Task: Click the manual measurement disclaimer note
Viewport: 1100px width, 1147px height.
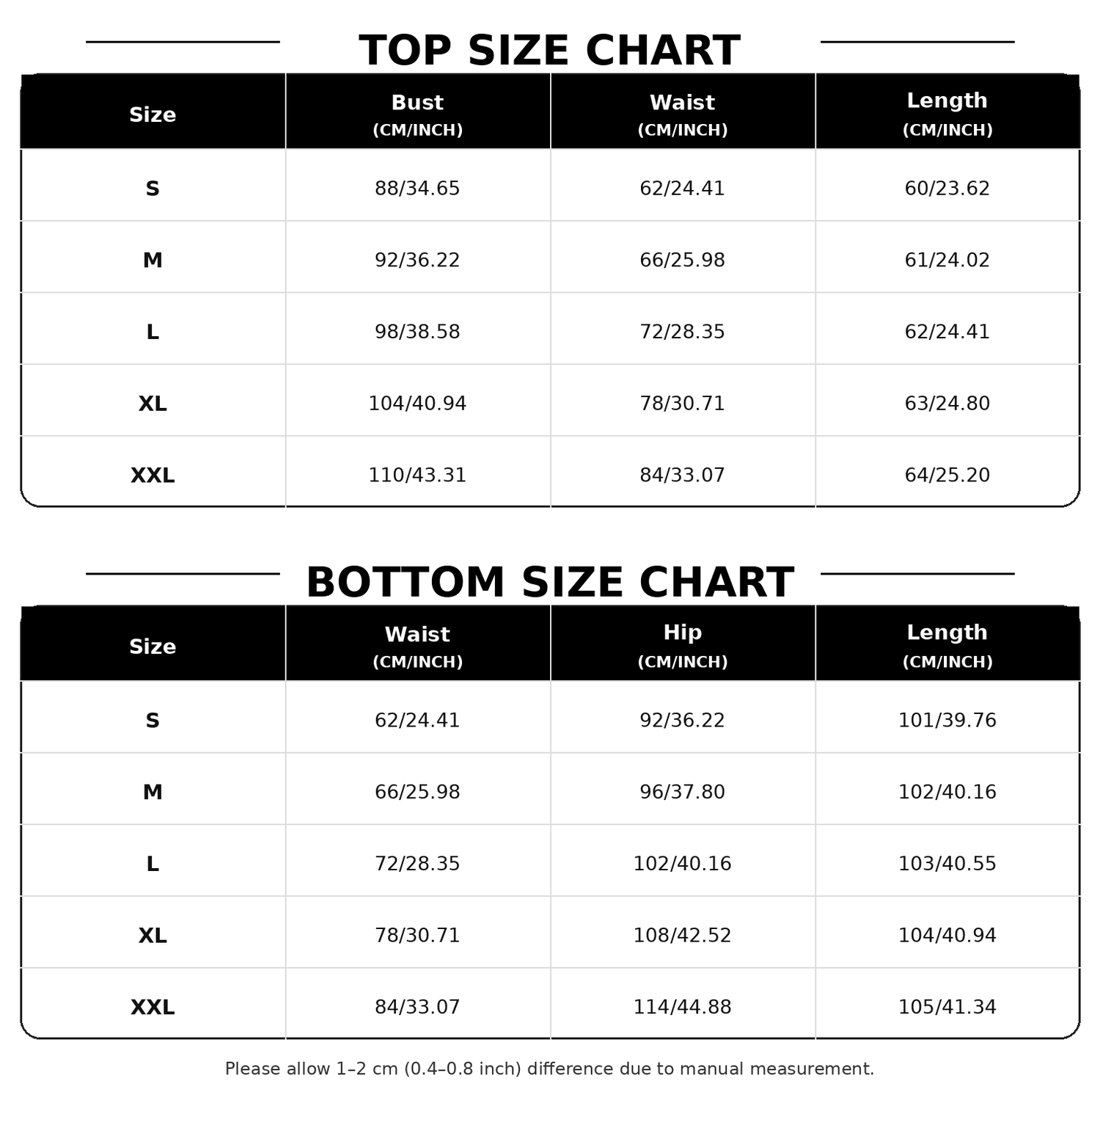Action: (x=549, y=1069)
